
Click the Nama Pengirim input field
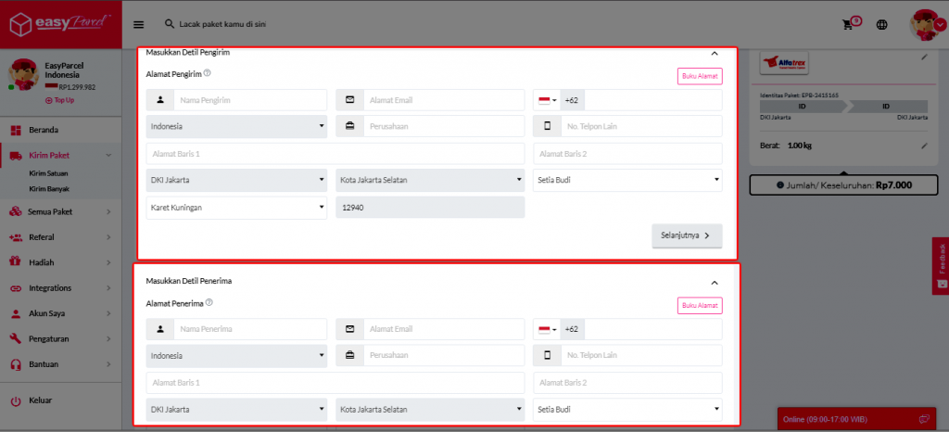click(249, 100)
